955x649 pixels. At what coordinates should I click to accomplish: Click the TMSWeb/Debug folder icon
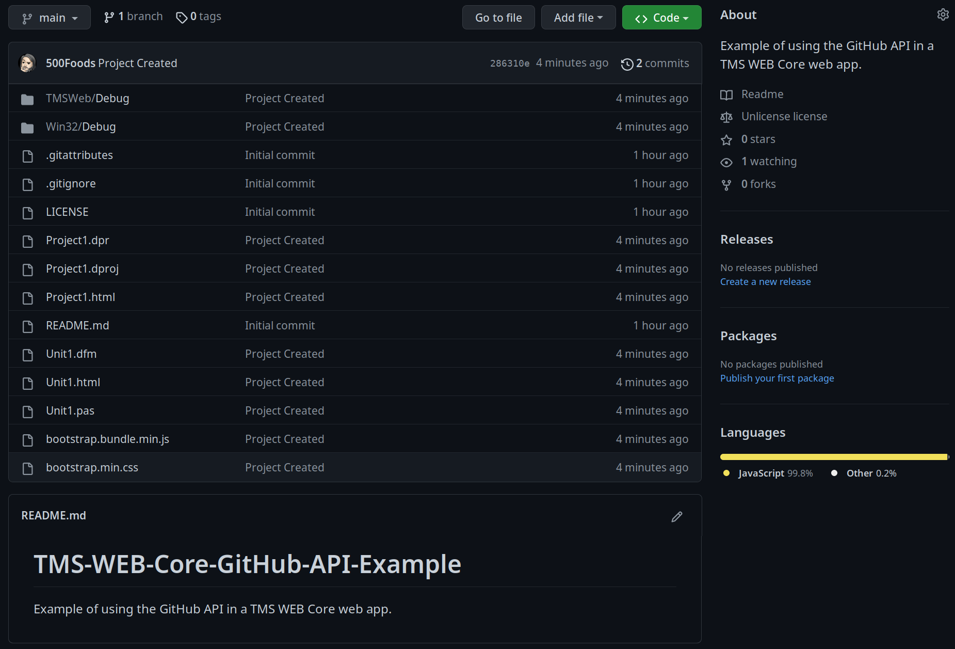pos(27,99)
